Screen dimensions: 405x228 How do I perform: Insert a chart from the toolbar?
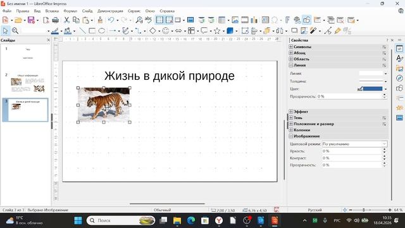coord(254,20)
